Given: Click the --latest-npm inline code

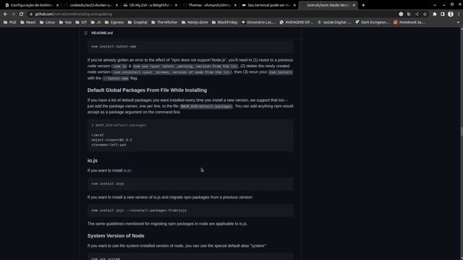Looking at the screenshot, I should pos(116,79).
